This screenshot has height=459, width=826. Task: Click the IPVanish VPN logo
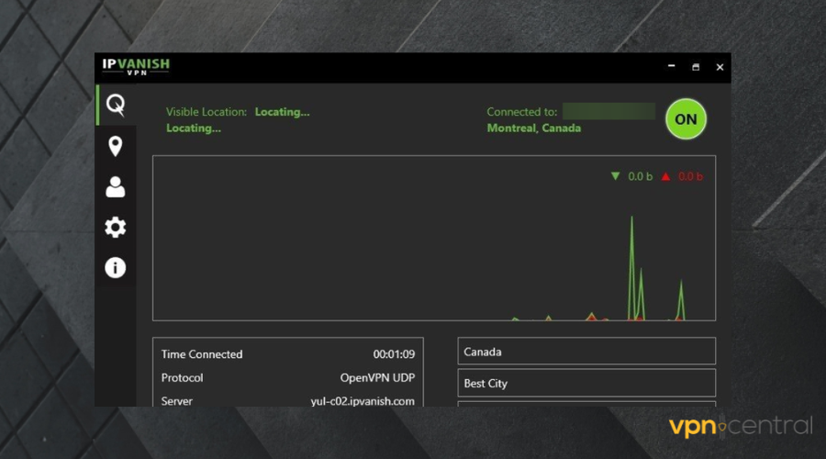[x=136, y=67]
